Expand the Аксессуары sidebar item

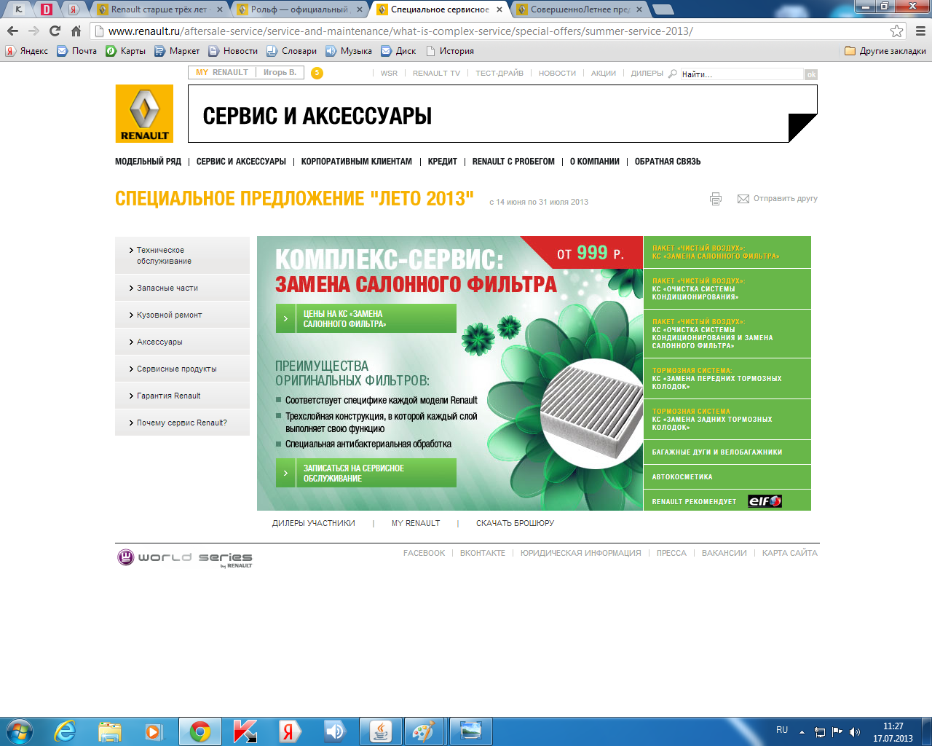click(x=182, y=342)
